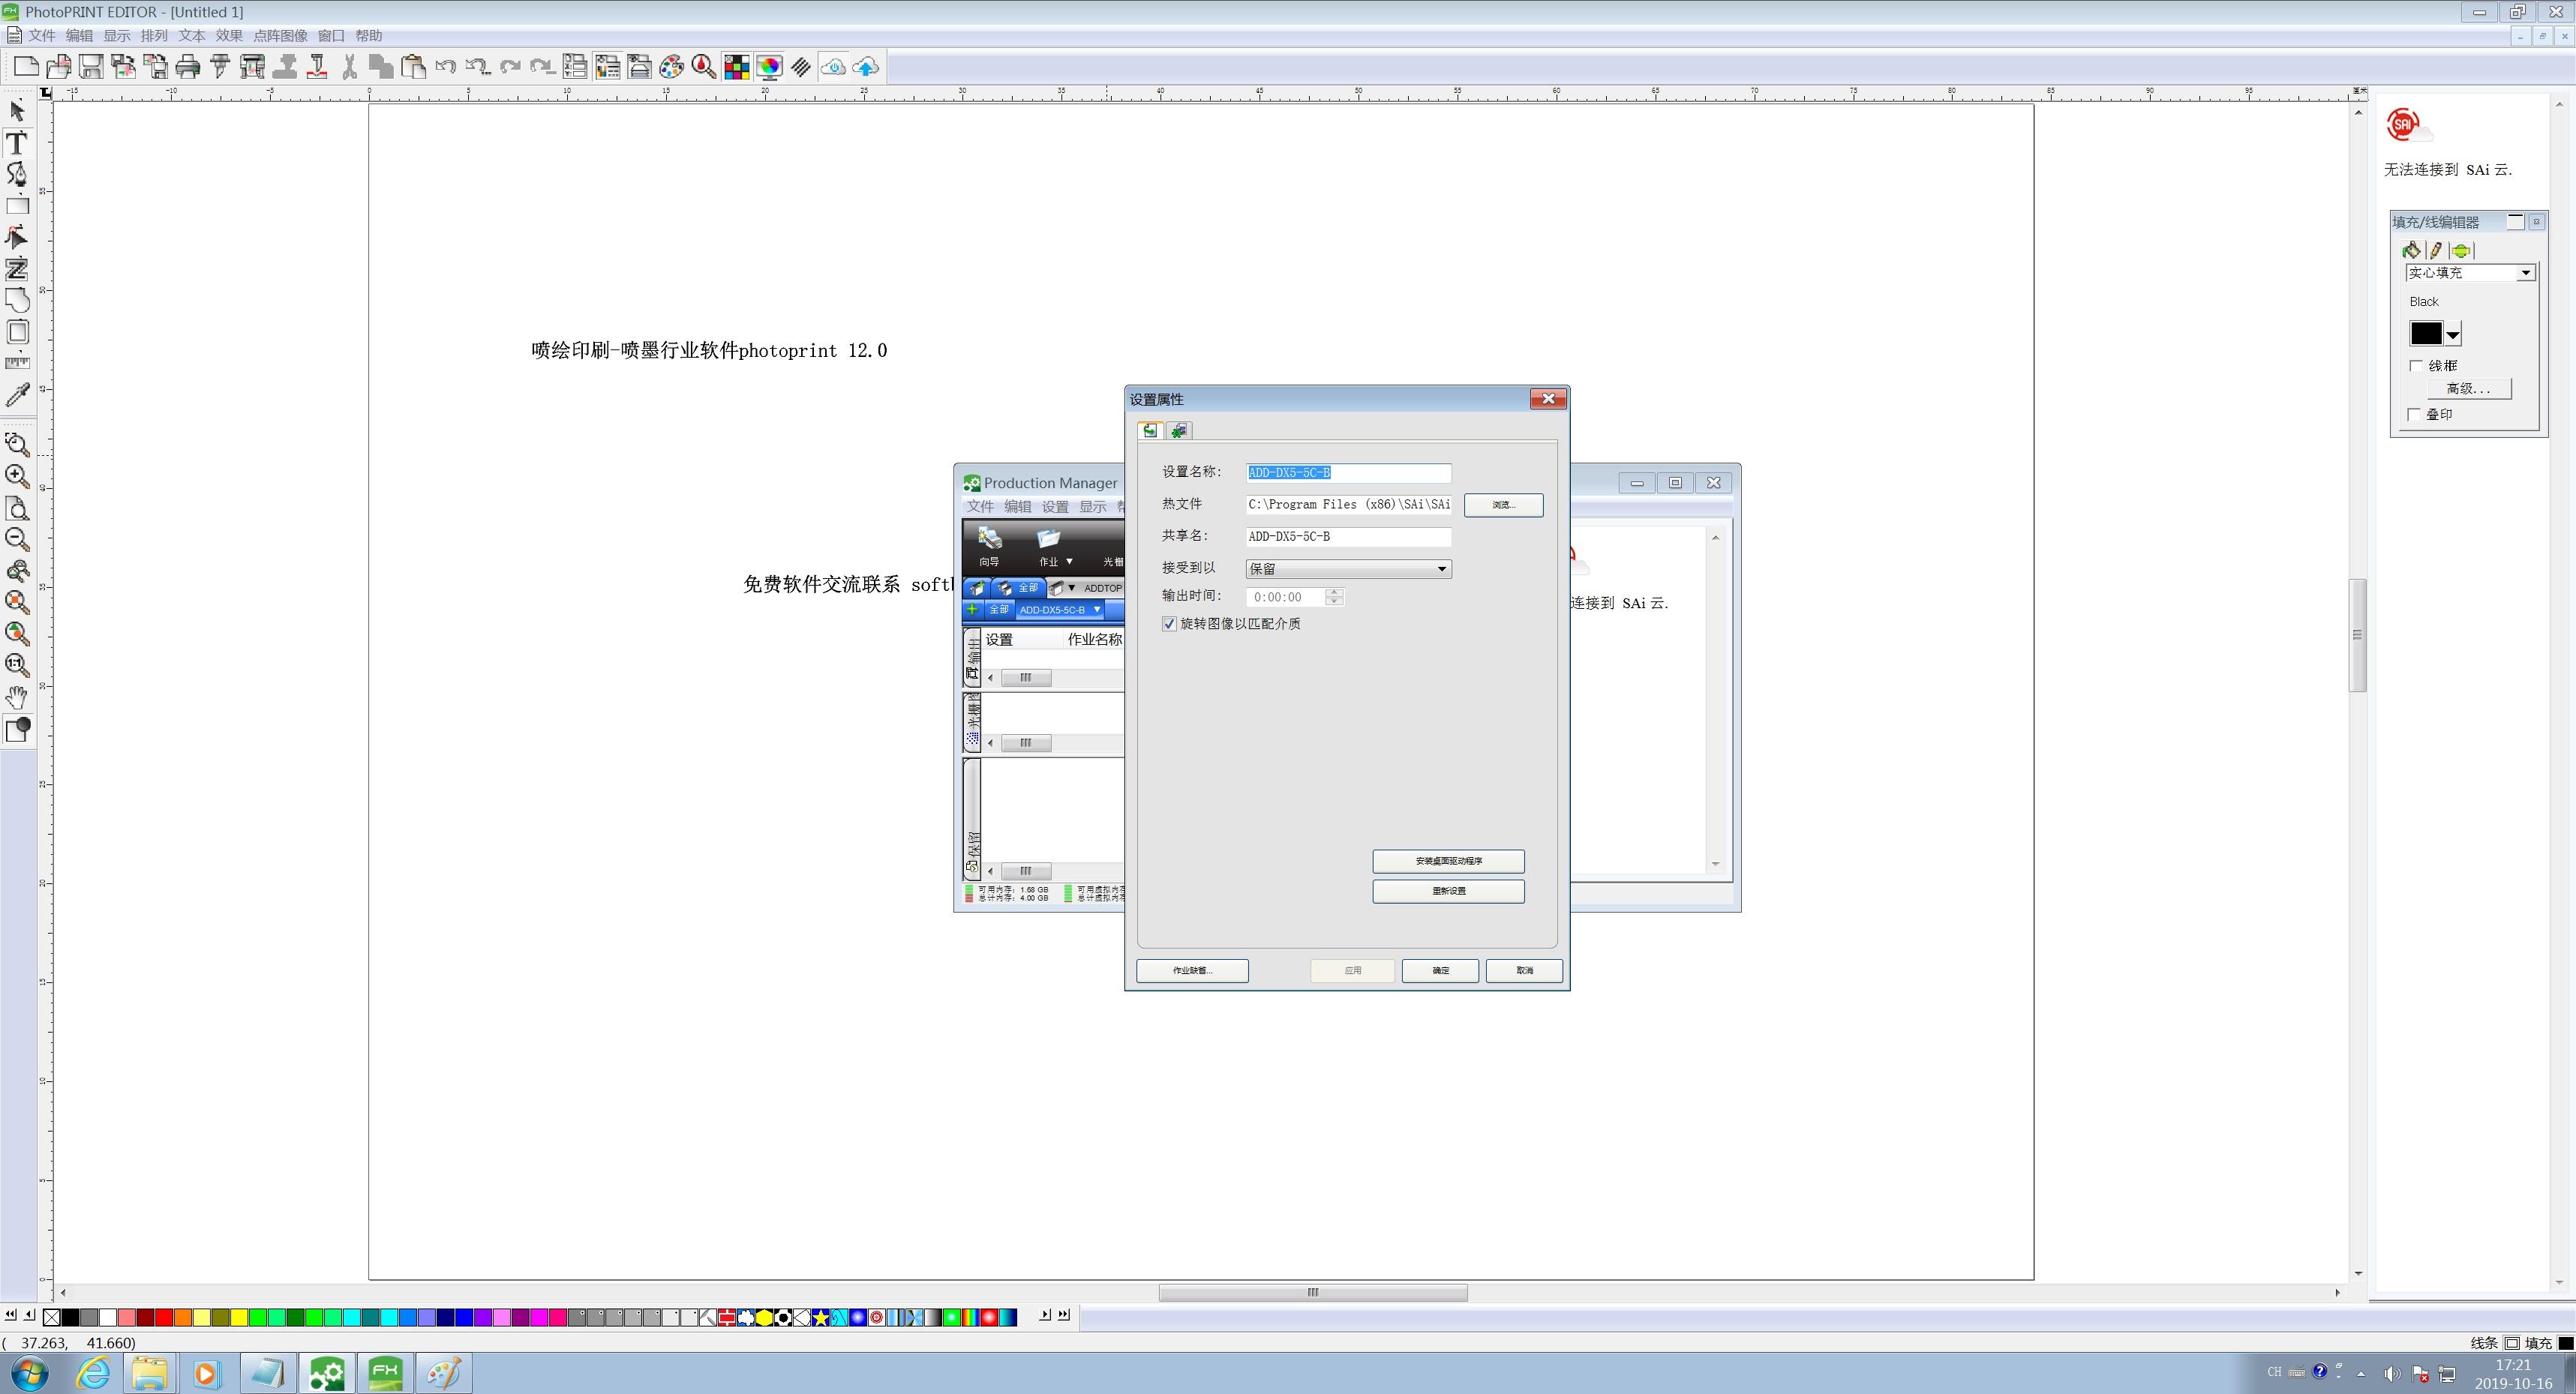Open the Black color swatch dropdown arrow
2576x1394 pixels.
[x=2453, y=334]
